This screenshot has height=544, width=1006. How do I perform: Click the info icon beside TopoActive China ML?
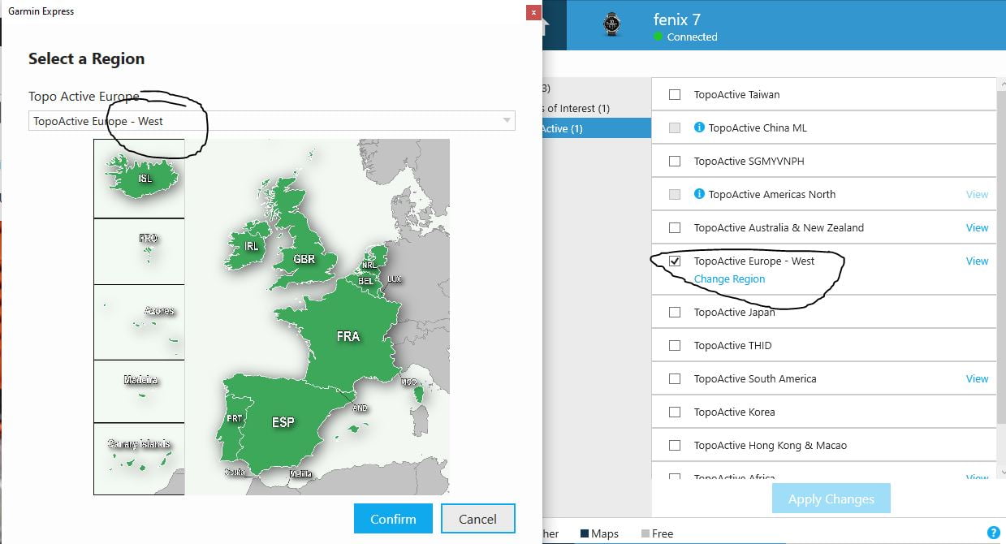(x=699, y=127)
